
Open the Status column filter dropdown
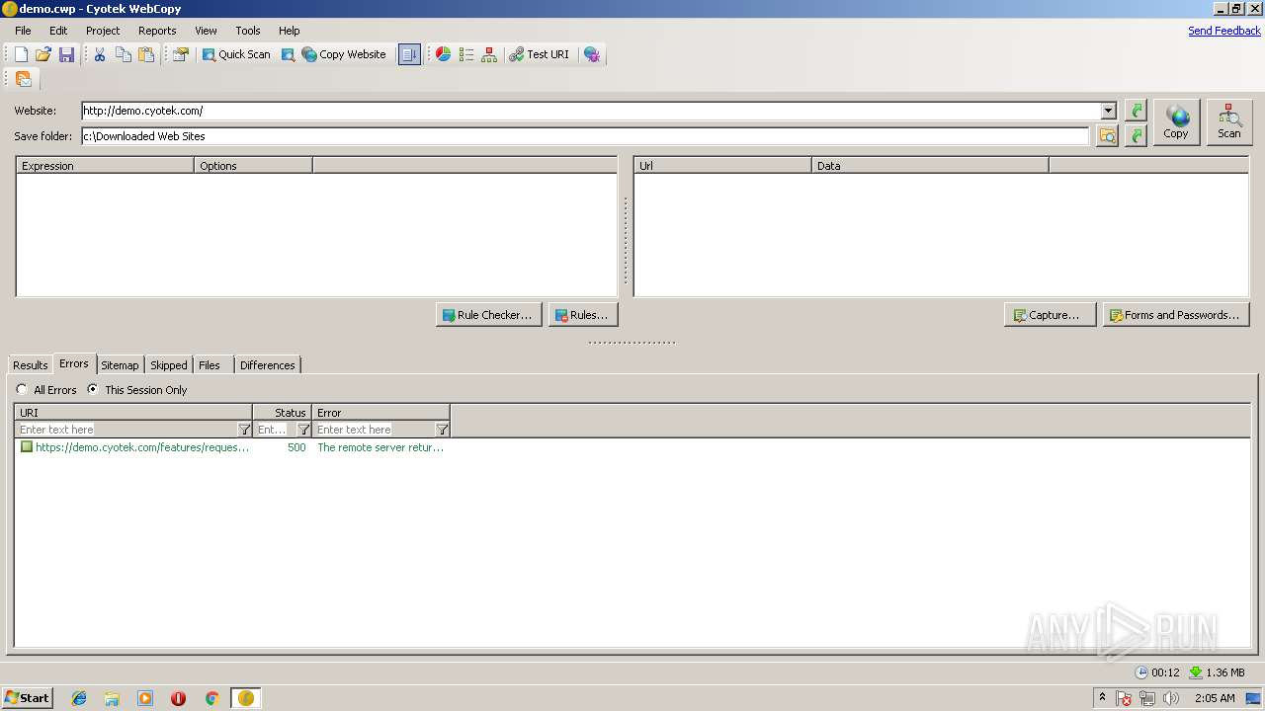click(304, 430)
